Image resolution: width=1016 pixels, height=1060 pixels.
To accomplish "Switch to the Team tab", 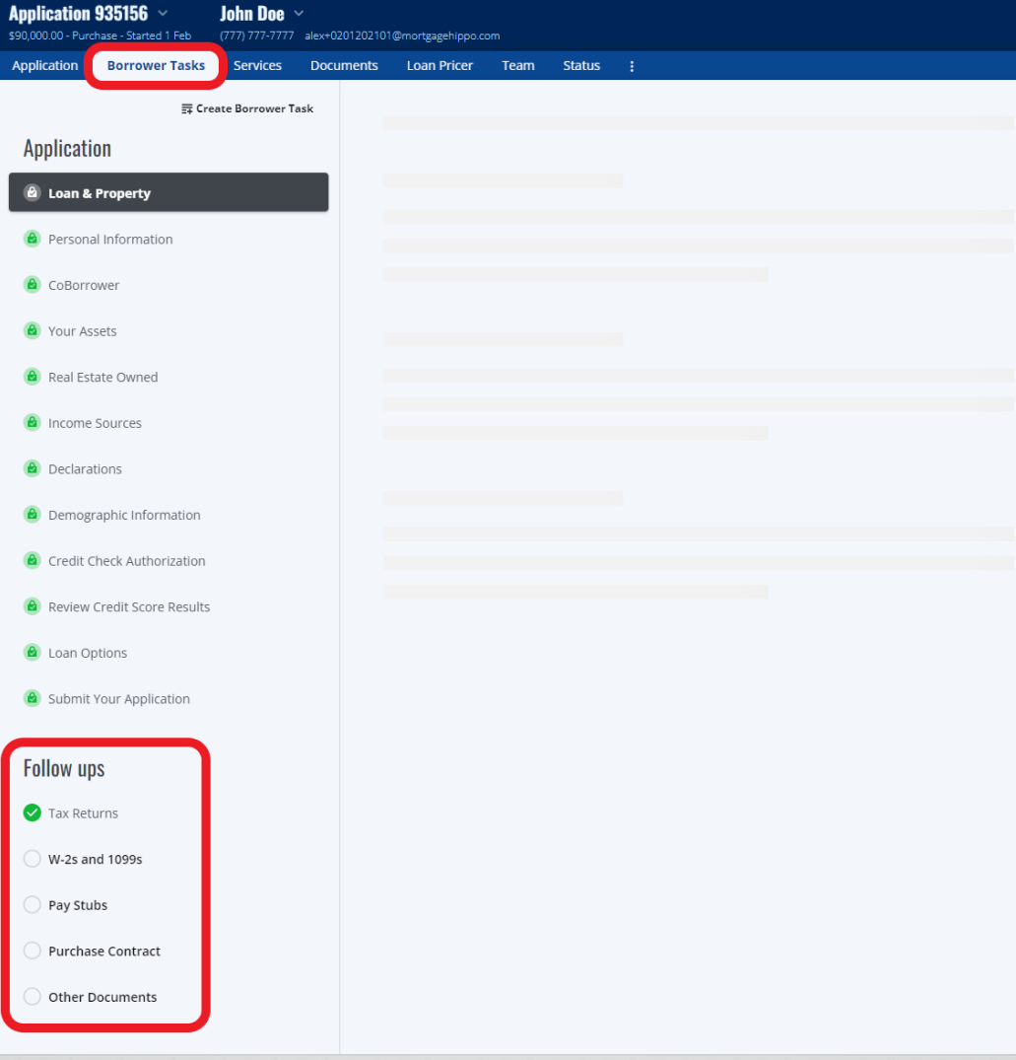I will 518,66.
